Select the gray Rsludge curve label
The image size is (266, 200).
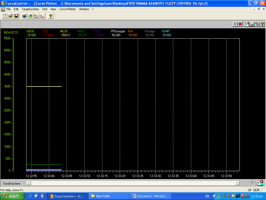tap(150, 31)
